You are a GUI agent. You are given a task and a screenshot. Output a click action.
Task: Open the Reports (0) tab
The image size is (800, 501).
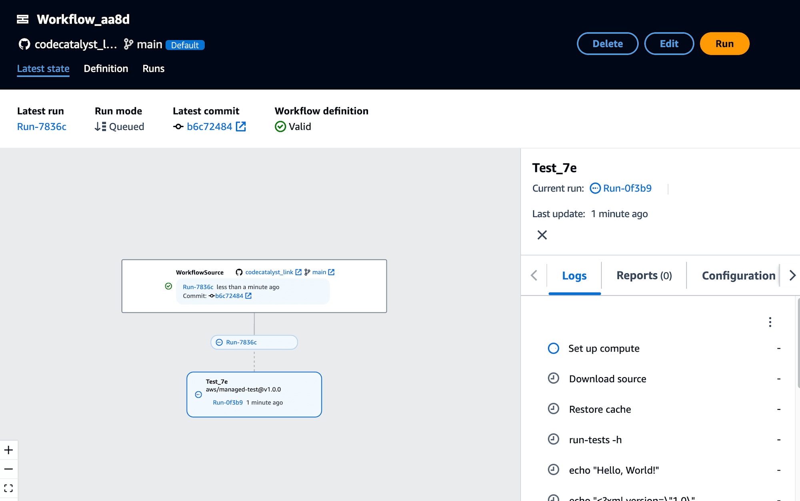(644, 276)
